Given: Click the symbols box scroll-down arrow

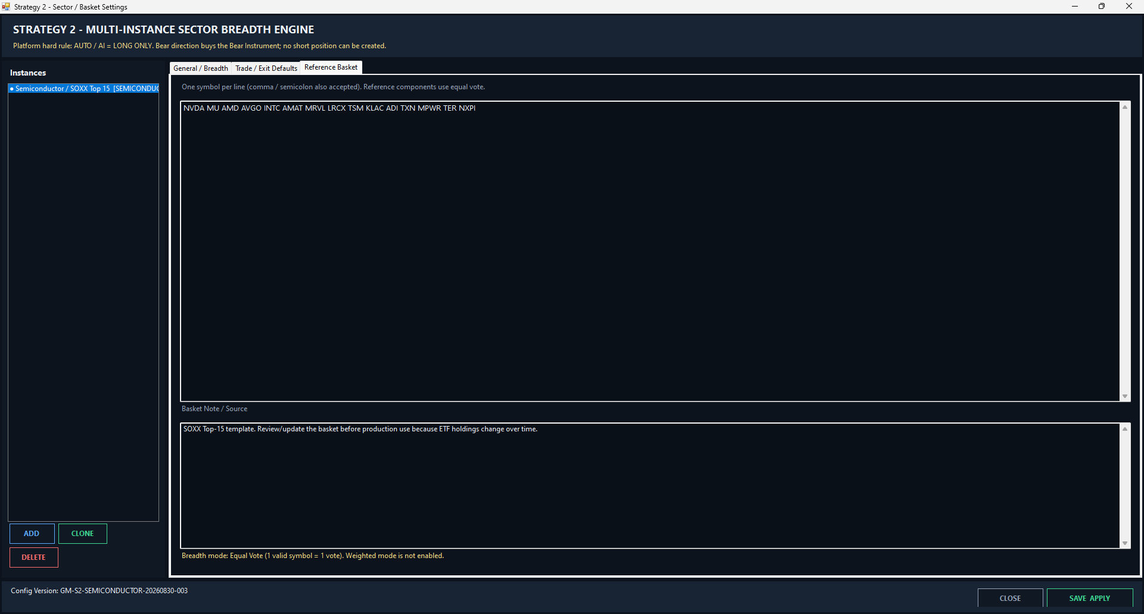Looking at the screenshot, I should pos(1125,396).
